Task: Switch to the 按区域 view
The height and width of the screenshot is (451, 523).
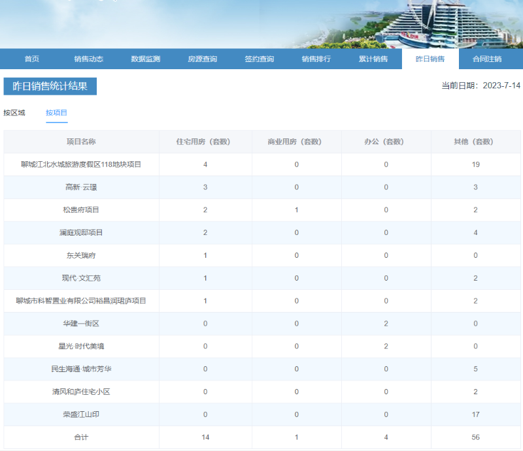Action: click(14, 113)
